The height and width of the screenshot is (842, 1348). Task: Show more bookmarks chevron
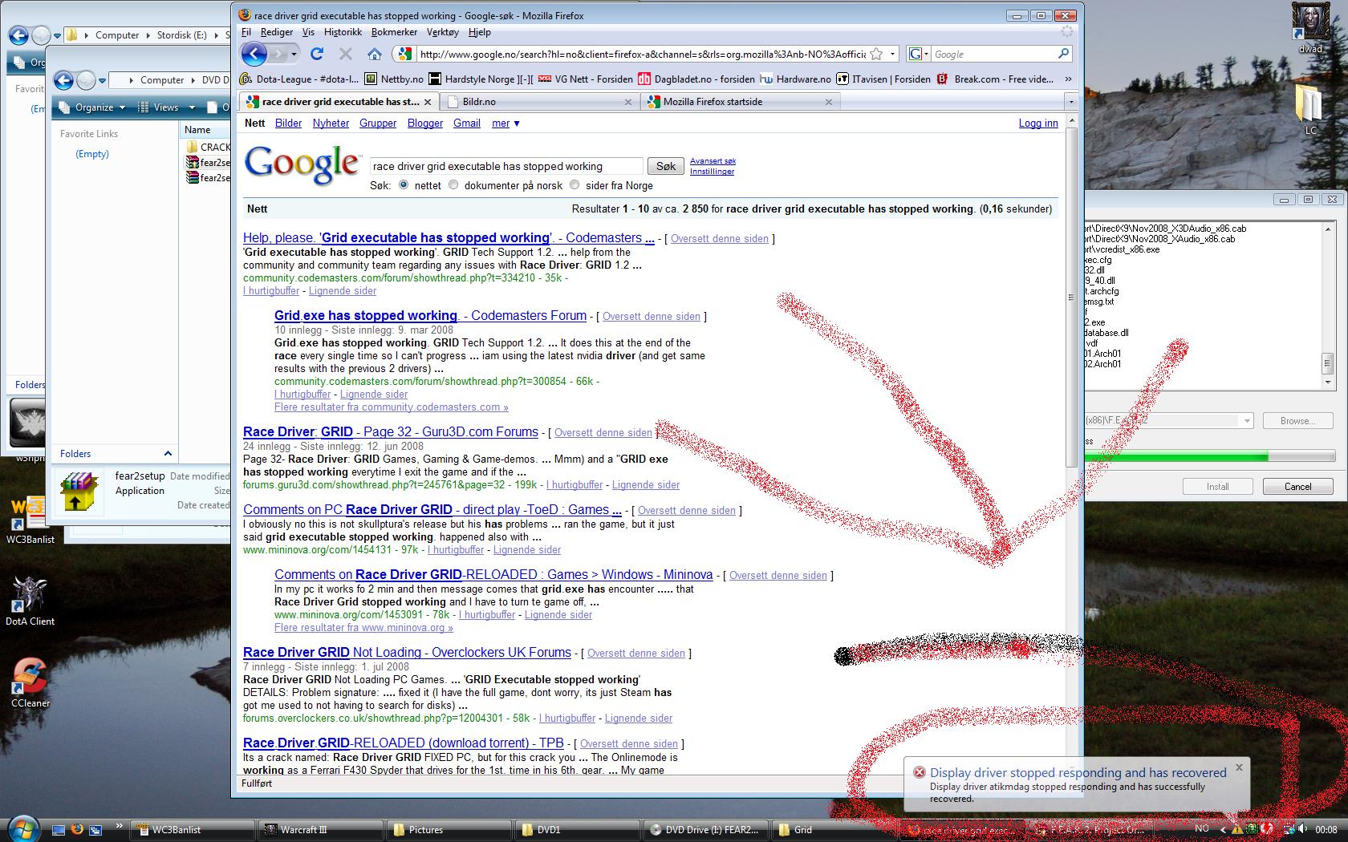click(x=1068, y=79)
